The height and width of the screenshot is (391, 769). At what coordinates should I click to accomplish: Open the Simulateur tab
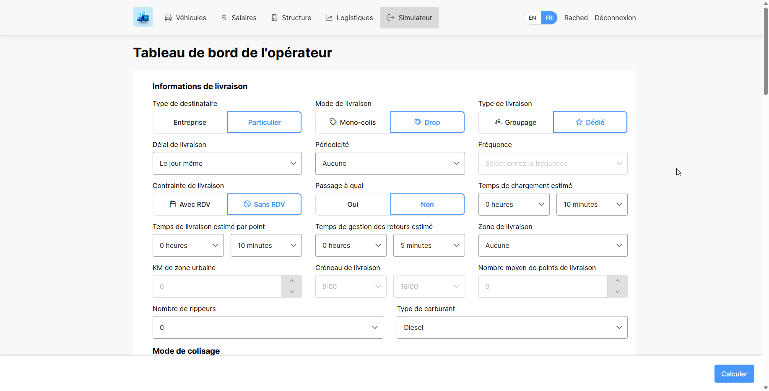pyautogui.click(x=409, y=18)
